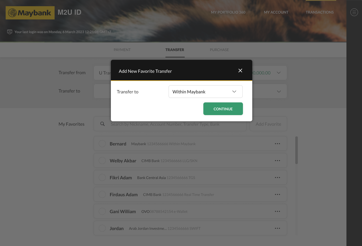The image size is (362, 246).
Task: Click the search magnifier icon in My Favorites
Action: (x=103, y=124)
